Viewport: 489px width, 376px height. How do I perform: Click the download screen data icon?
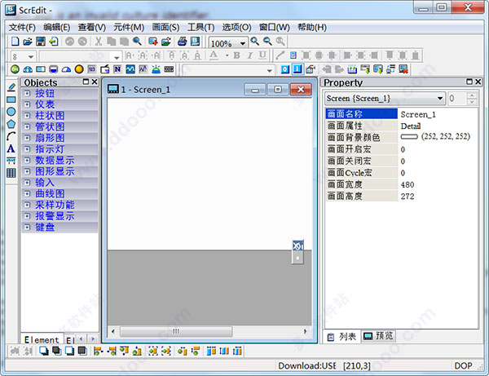pos(378,69)
